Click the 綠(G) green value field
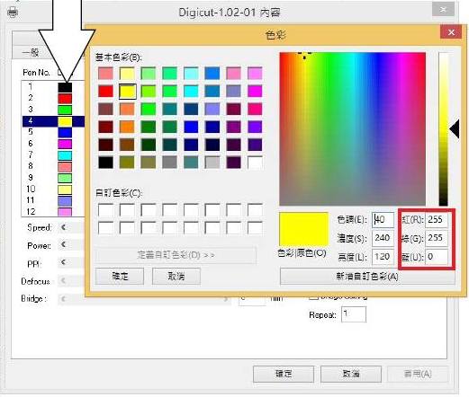 point(437,238)
